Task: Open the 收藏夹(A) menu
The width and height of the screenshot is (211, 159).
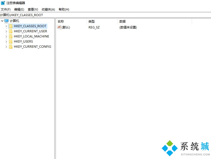Action: click(x=48, y=9)
